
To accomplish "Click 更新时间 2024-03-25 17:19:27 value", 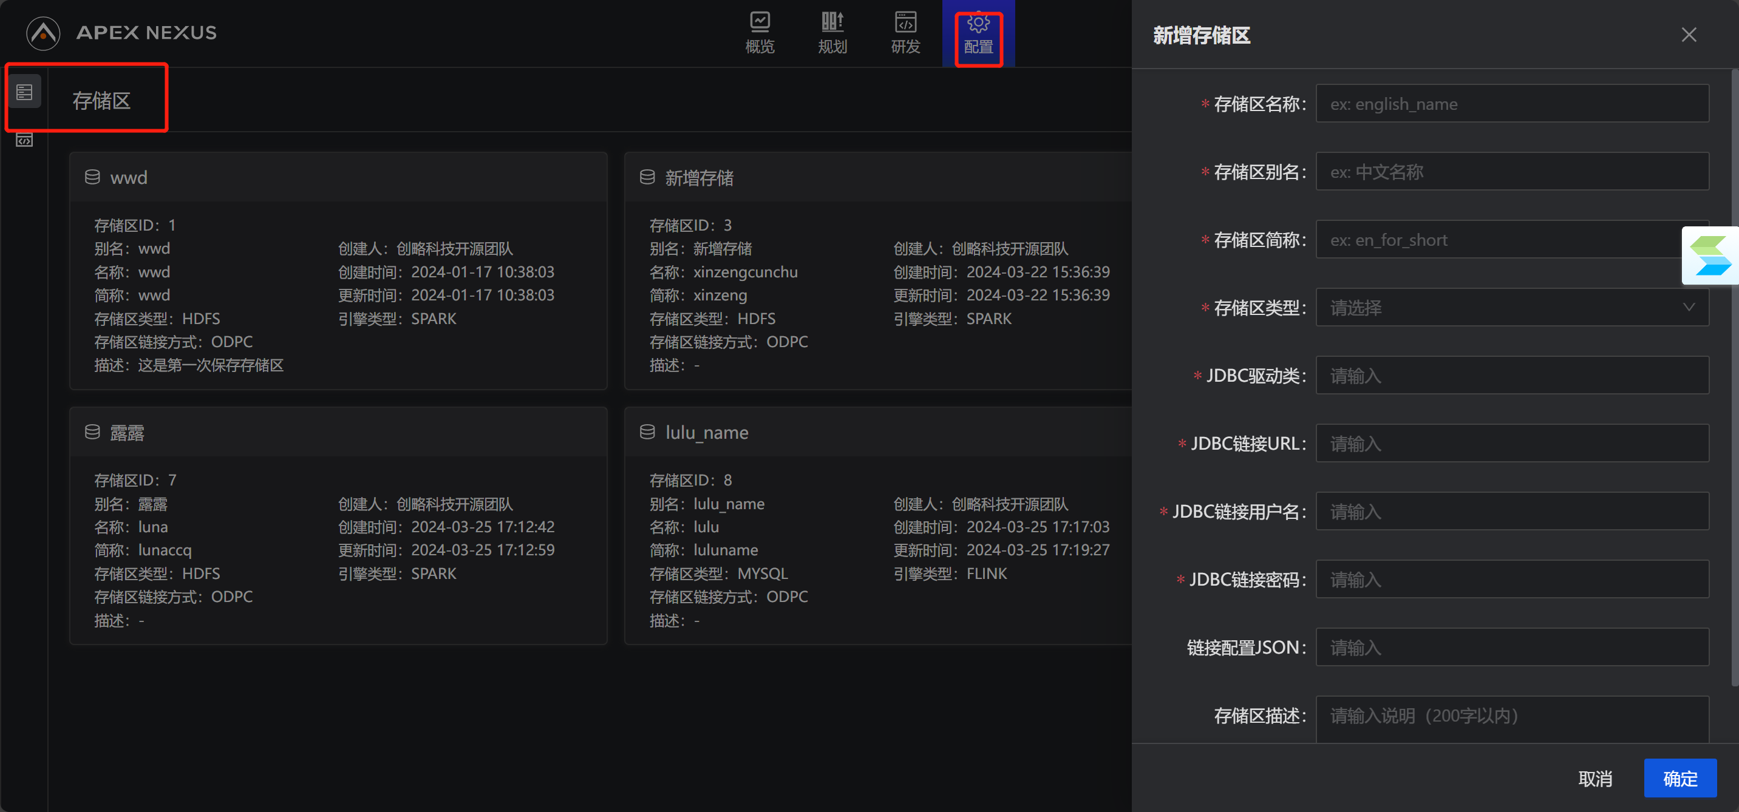I will coord(1038,550).
